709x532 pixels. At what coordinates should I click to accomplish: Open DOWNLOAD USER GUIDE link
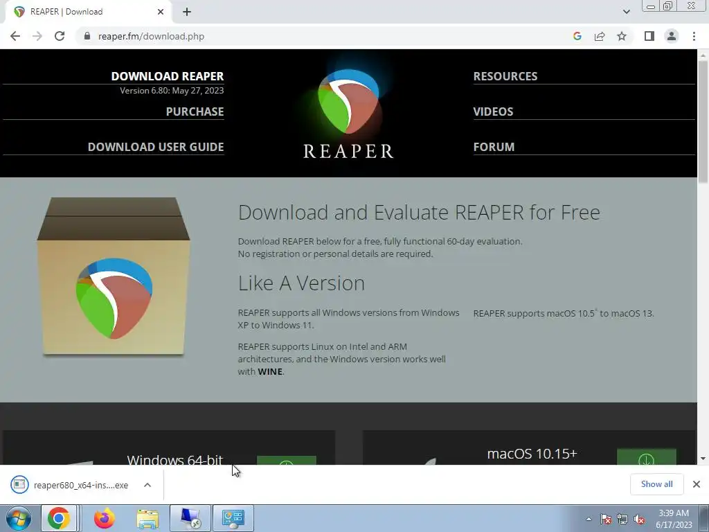[156, 147]
